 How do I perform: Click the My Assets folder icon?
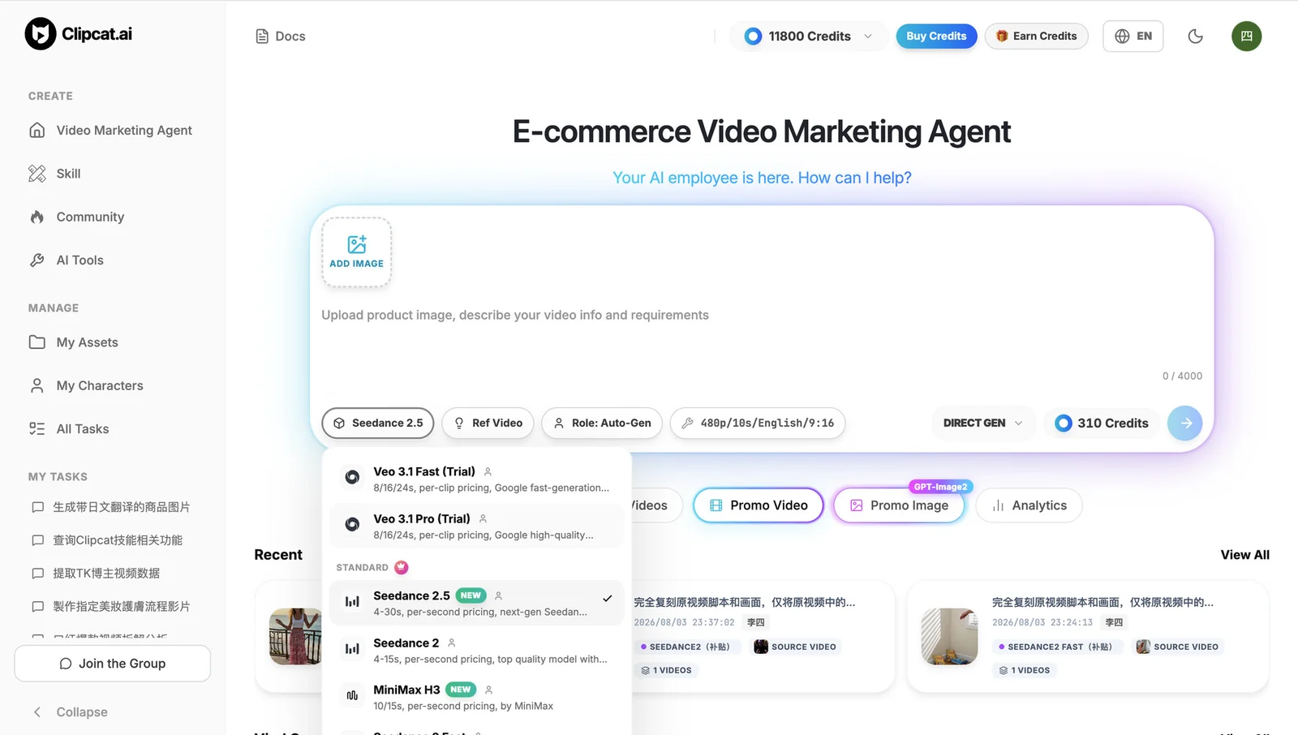(37, 342)
